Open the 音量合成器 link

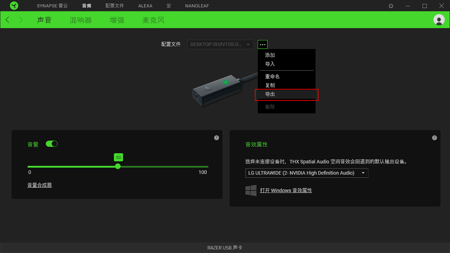coord(39,185)
